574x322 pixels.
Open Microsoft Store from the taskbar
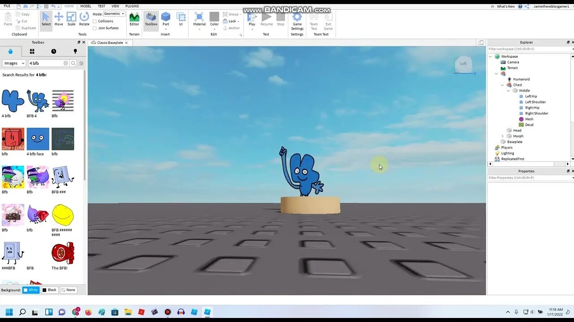click(x=115, y=312)
